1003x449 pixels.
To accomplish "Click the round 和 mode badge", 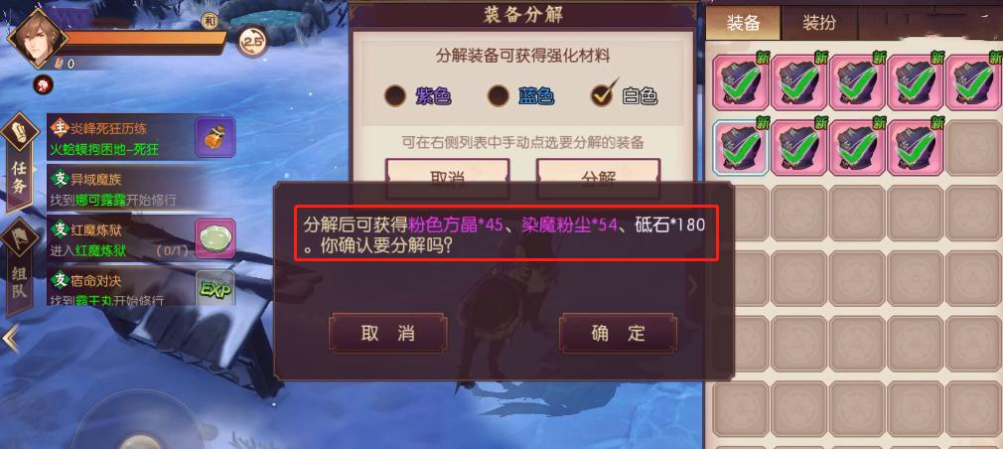I will coord(210,20).
